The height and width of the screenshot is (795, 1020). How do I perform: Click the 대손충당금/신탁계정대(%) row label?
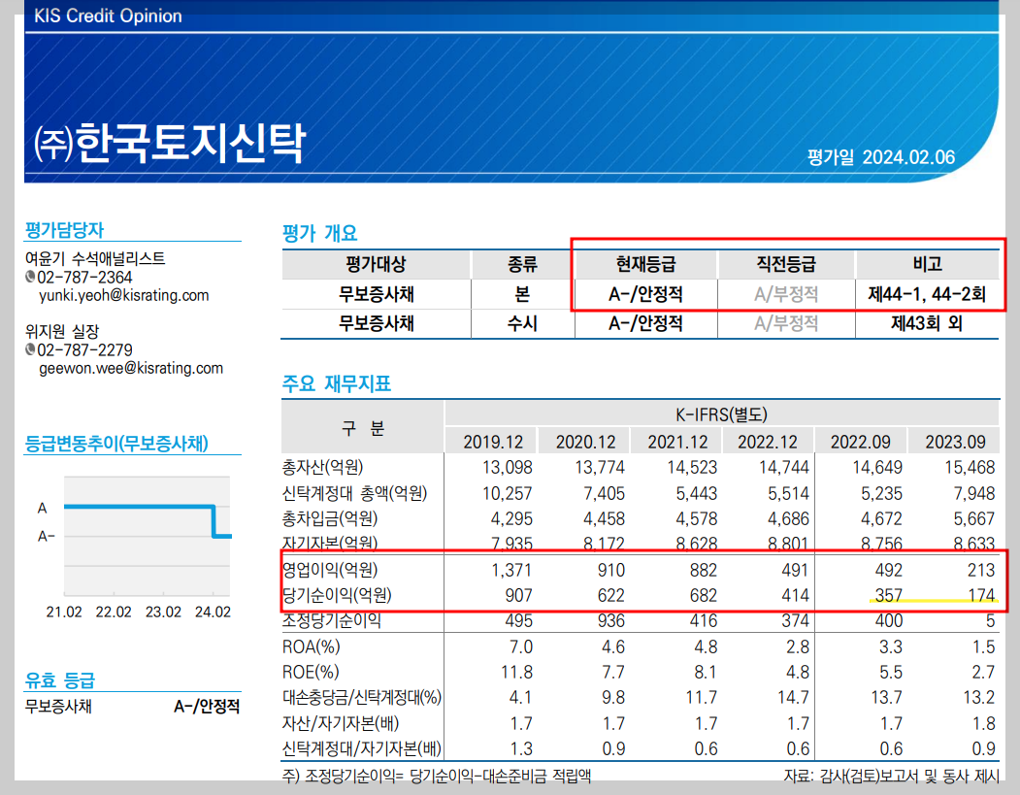pyautogui.click(x=362, y=697)
